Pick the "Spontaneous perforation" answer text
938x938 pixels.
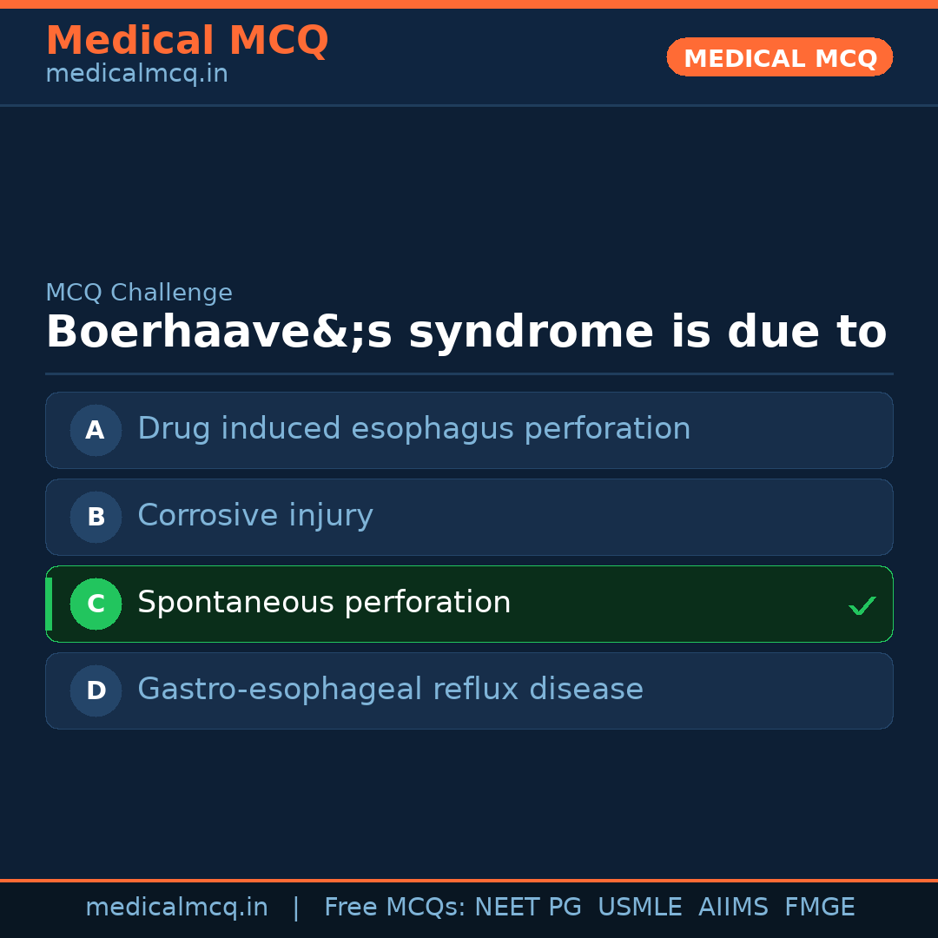(x=324, y=603)
